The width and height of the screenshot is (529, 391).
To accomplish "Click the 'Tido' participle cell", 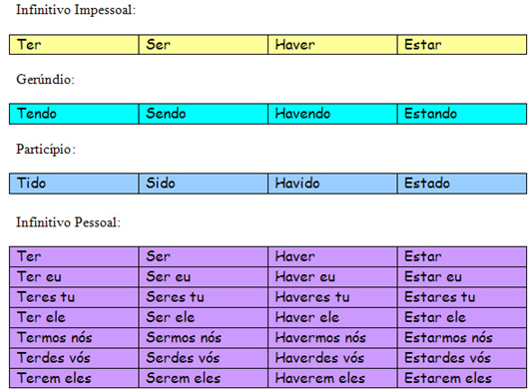I will coord(74,184).
